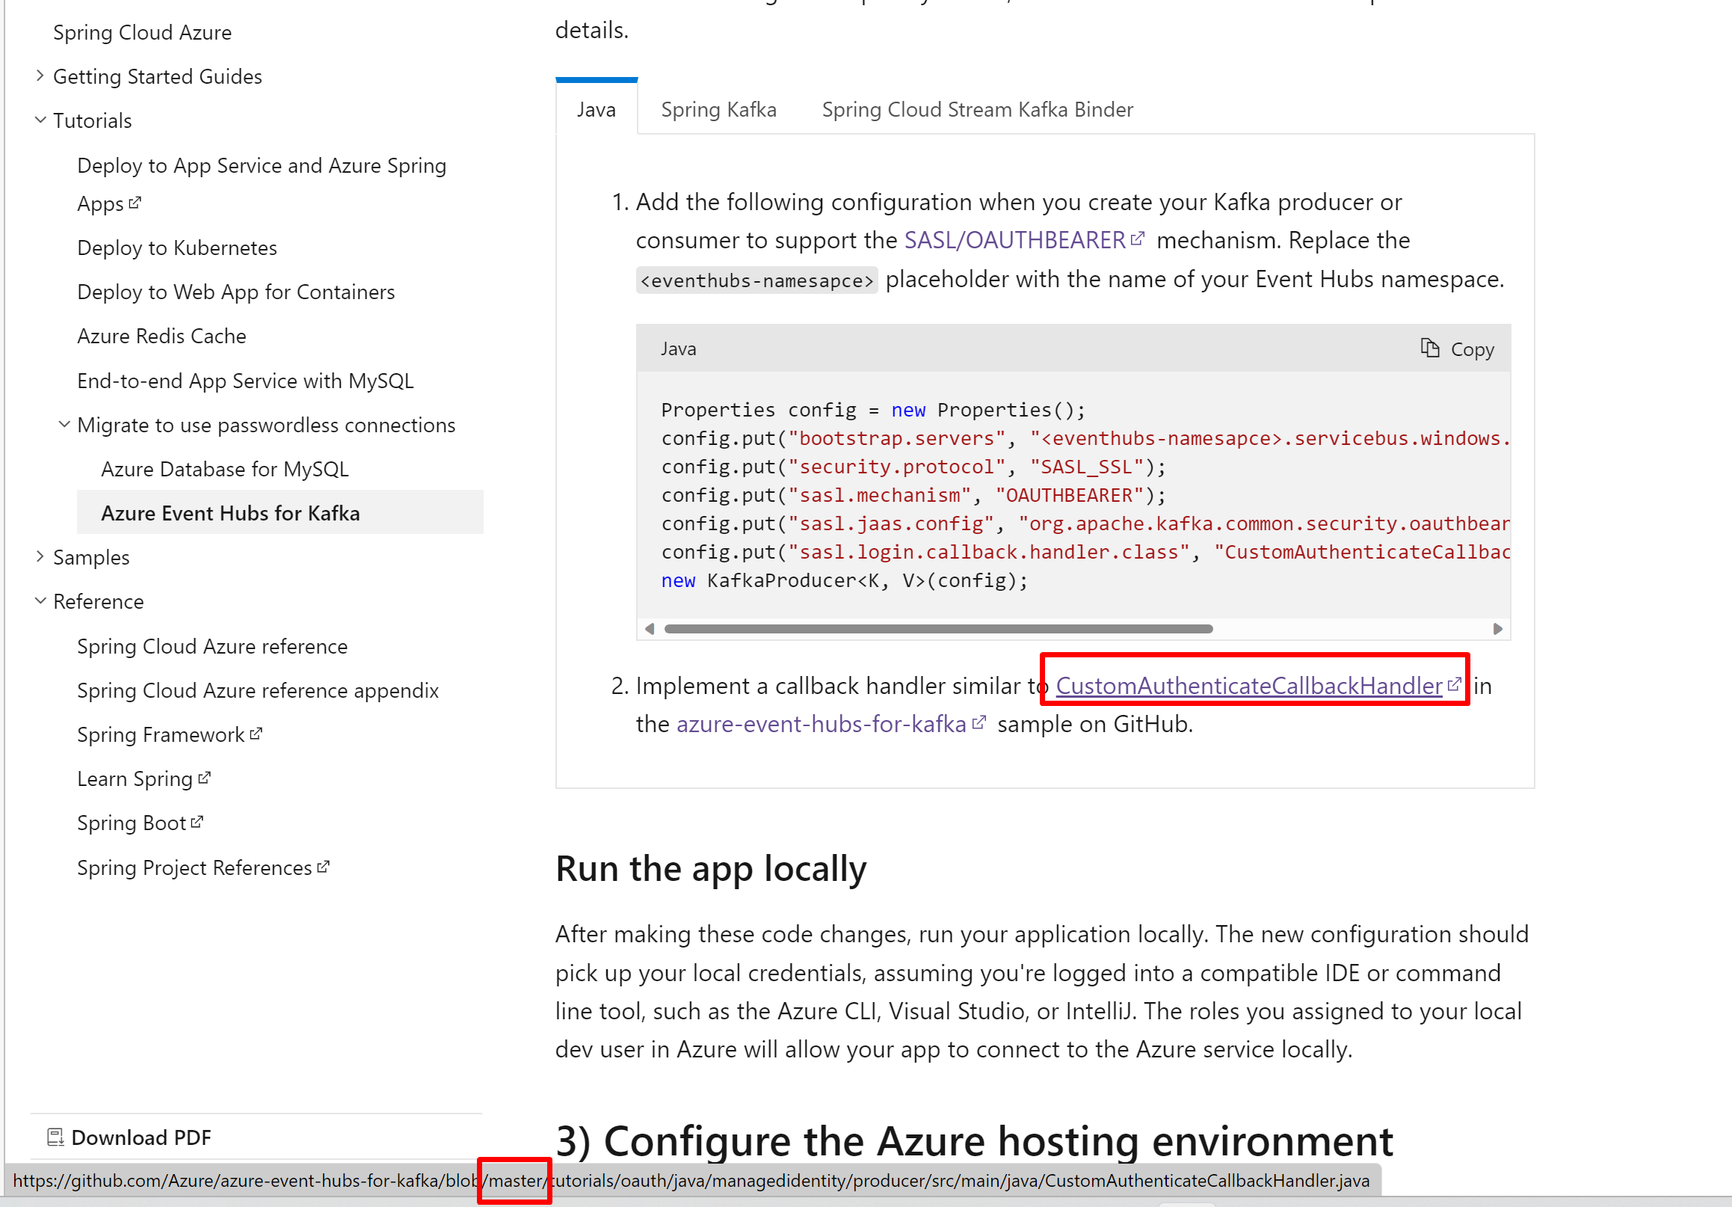
Task: Switch to the Spring Kafka tab
Action: [718, 108]
